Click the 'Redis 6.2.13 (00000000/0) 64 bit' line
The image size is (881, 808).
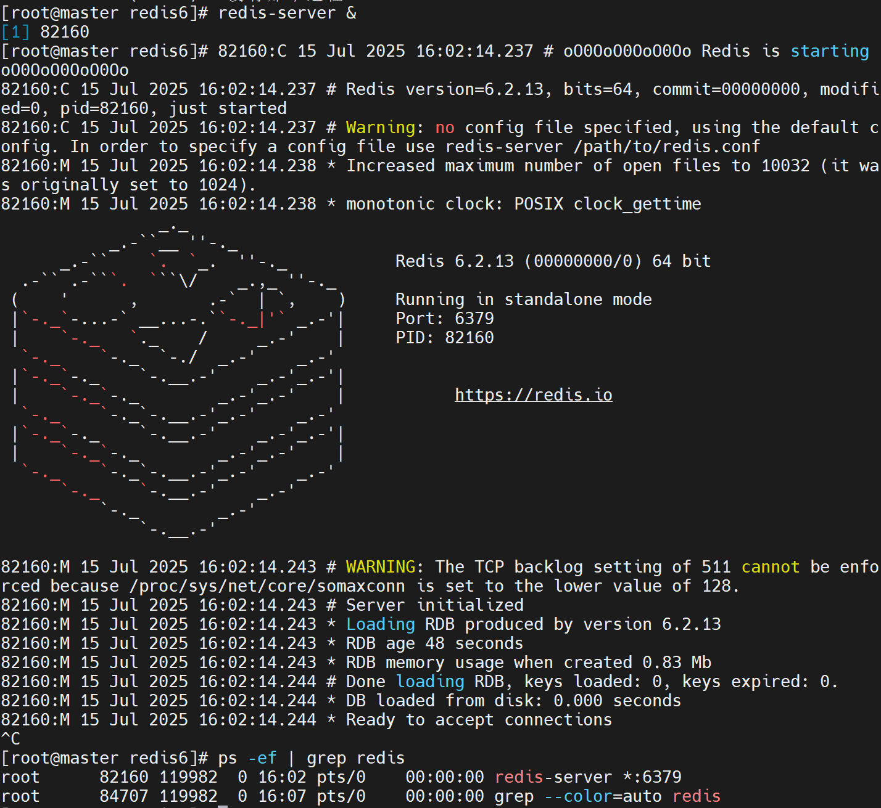tap(553, 261)
